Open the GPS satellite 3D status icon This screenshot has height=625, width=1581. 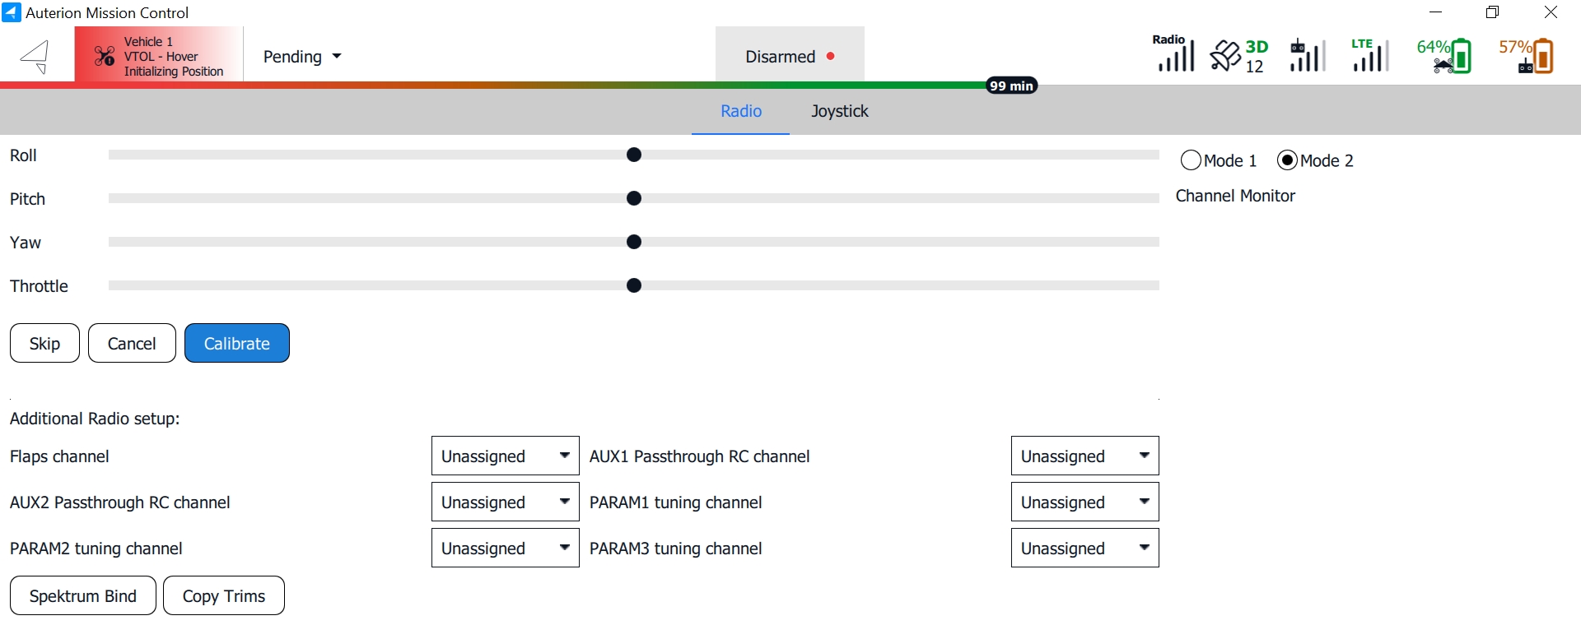[x=1238, y=56]
